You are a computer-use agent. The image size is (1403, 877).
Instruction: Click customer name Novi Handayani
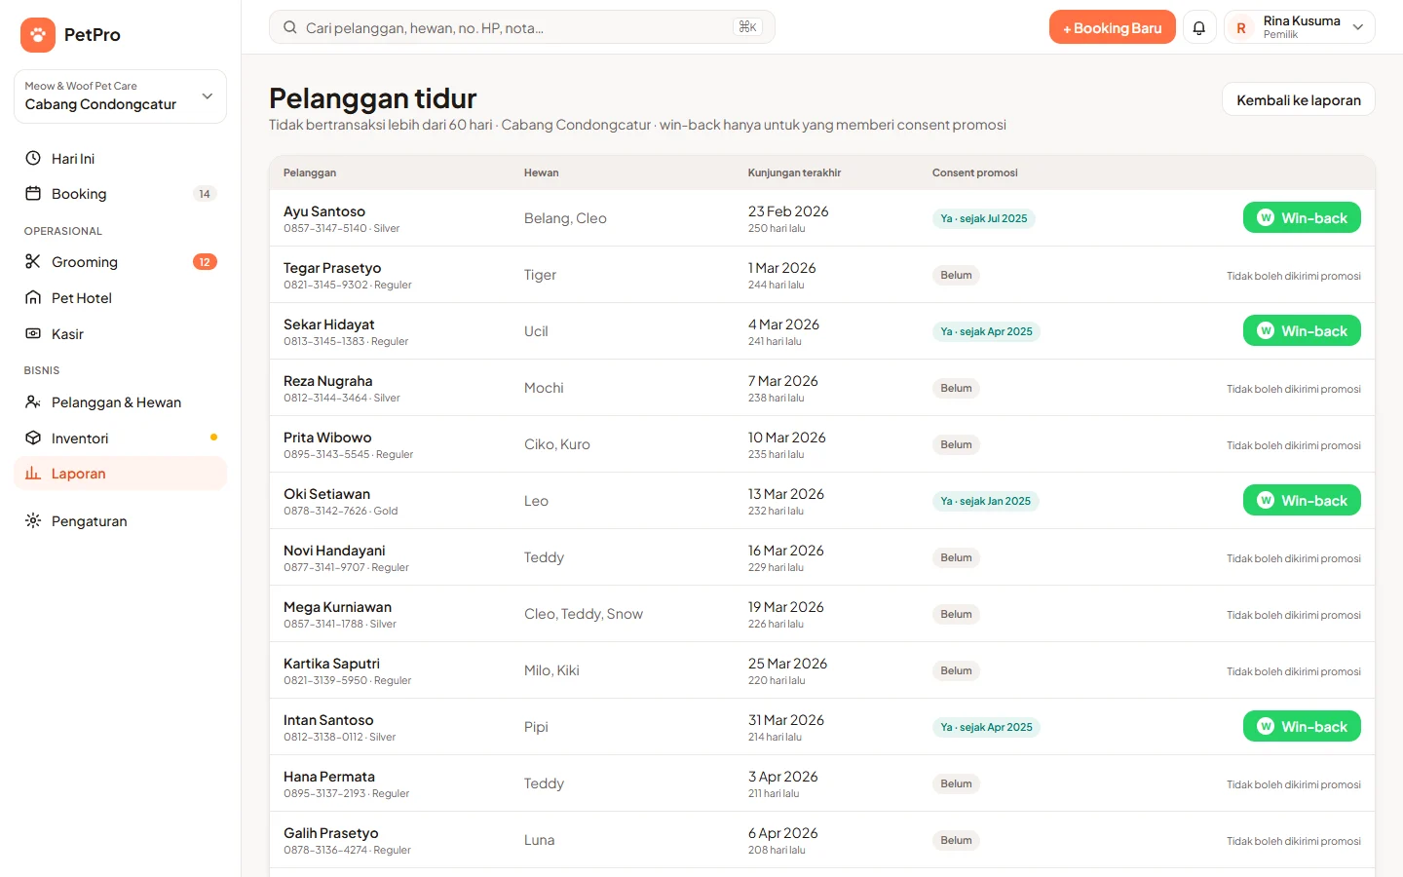(x=334, y=551)
